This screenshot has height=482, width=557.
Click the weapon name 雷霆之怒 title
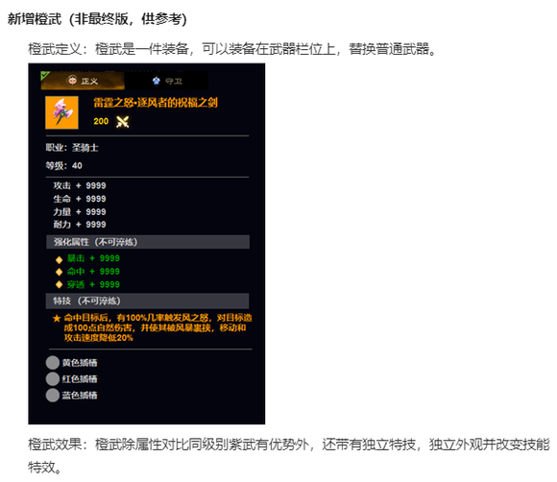click(156, 103)
